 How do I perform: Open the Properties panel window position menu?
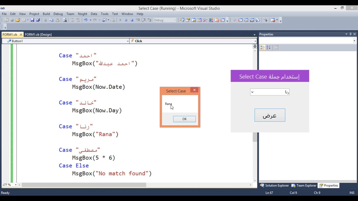(346, 34)
